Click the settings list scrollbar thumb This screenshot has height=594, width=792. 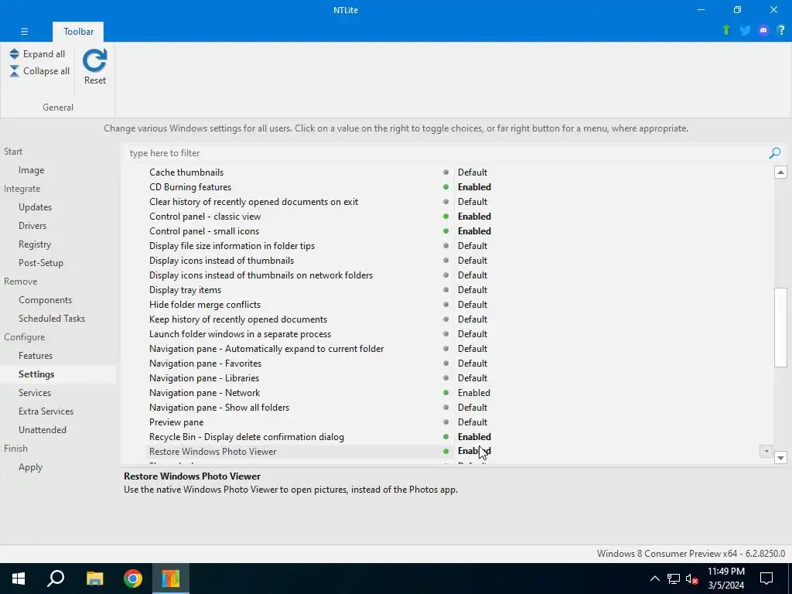[780, 327]
